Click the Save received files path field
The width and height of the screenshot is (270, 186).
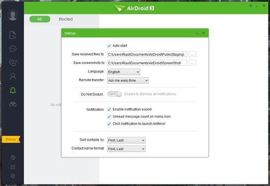147,54
